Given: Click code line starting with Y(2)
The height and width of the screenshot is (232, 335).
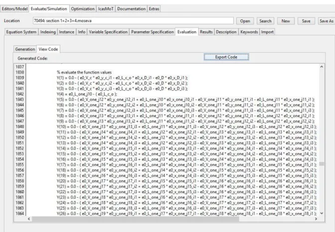Looking at the screenshot, I should pos(122,83).
